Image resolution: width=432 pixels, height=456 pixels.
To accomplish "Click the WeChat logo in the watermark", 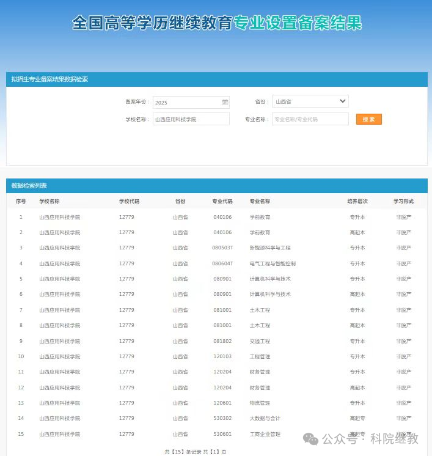I will click(312, 438).
